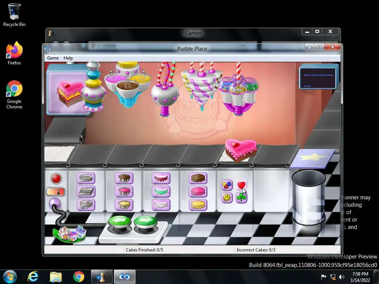The height and width of the screenshot is (284, 379).
Task: Return to Purble Place village icon
Action: [70, 234]
